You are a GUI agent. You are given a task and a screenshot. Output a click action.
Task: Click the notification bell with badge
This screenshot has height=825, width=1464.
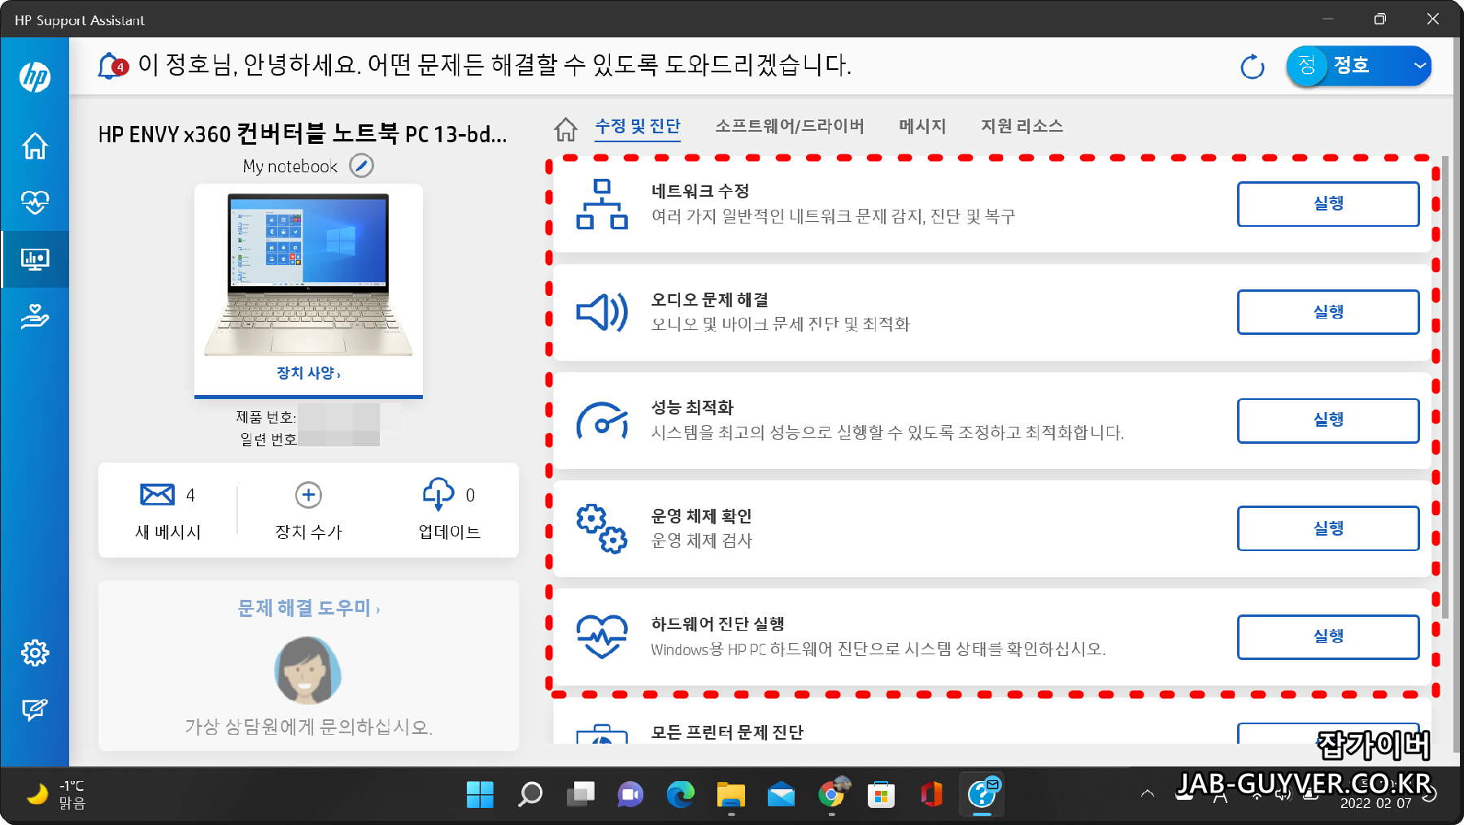pyautogui.click(x=112, y=66)
